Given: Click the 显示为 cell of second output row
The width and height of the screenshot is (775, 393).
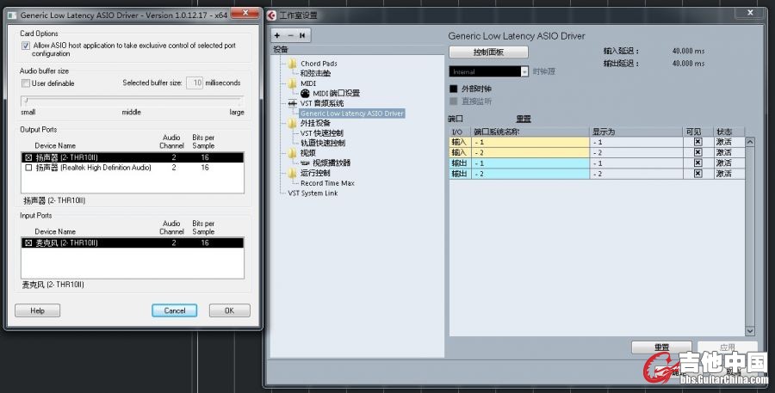Looking at the screenshot, I should click(636, 174).
